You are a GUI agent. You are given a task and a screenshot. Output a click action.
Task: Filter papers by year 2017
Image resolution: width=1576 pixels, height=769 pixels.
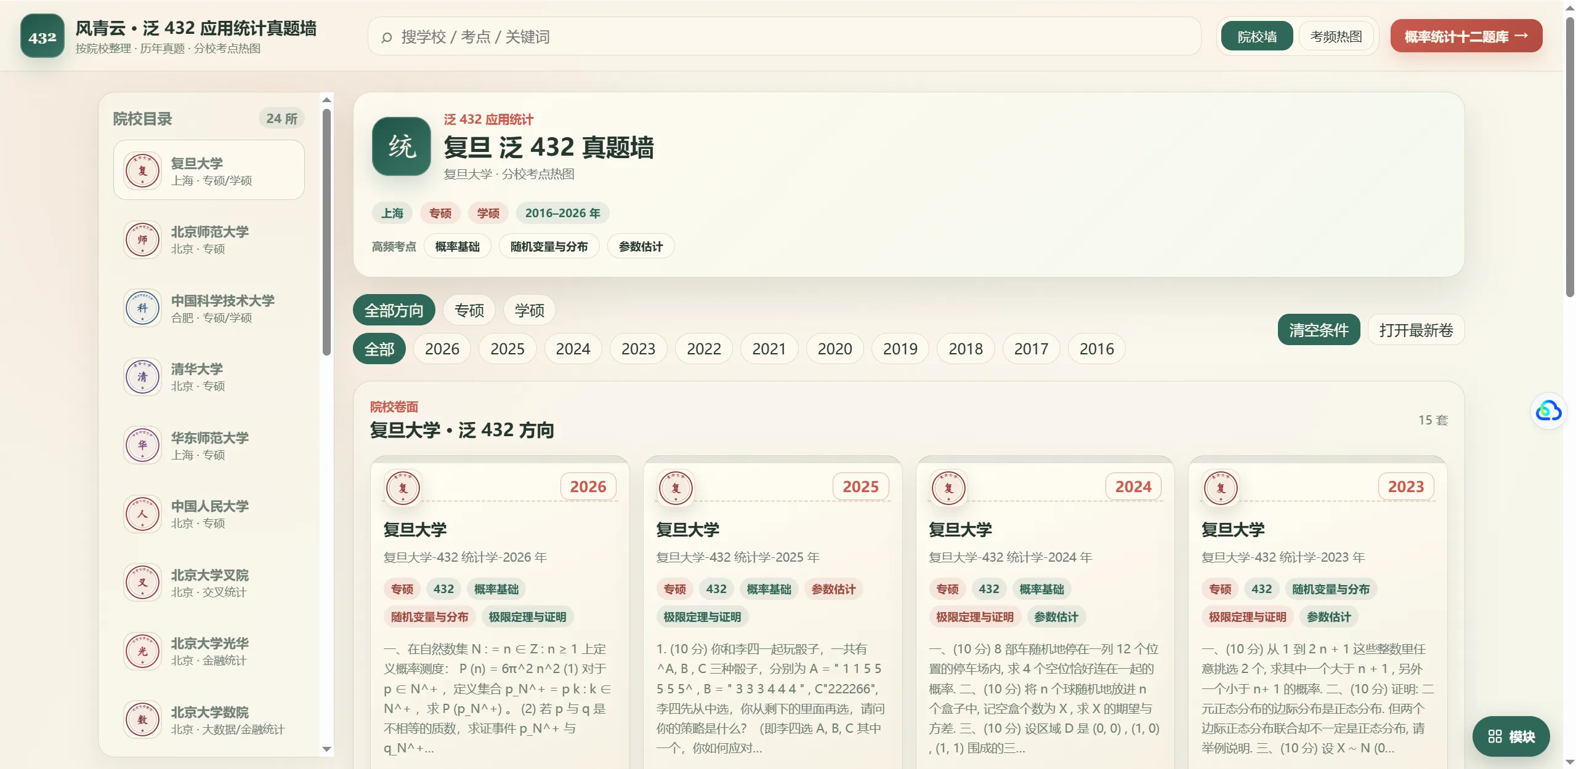(1032, 349)
